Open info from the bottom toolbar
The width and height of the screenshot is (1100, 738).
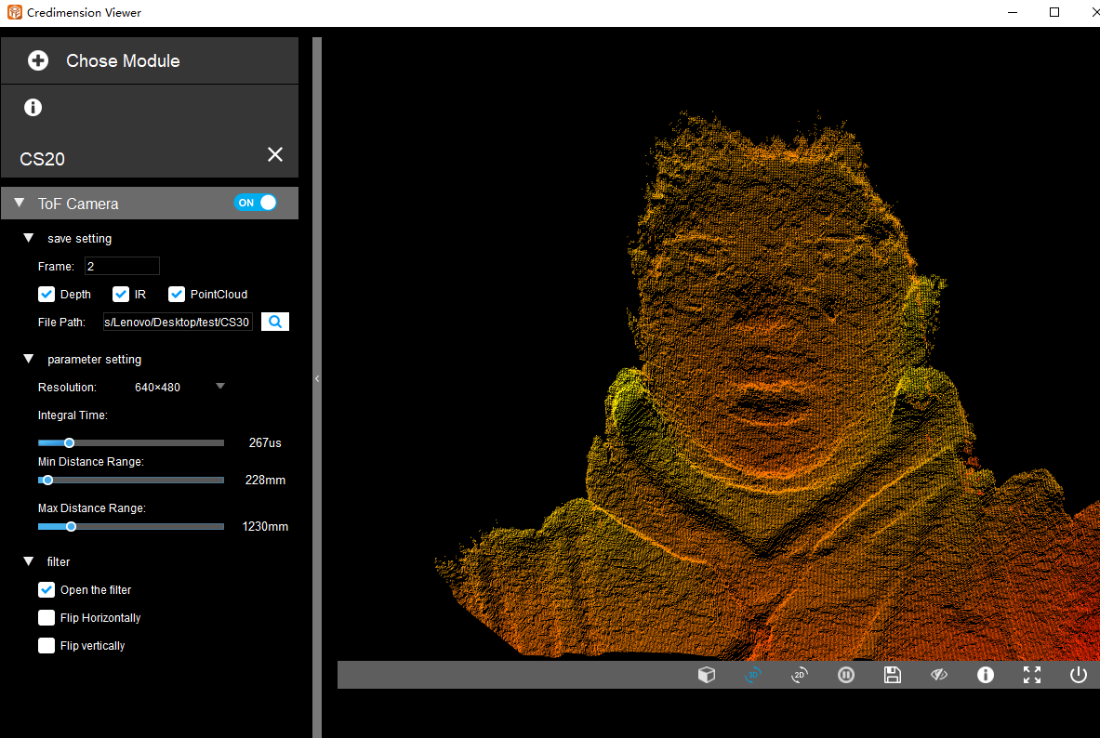pos(986,675)
